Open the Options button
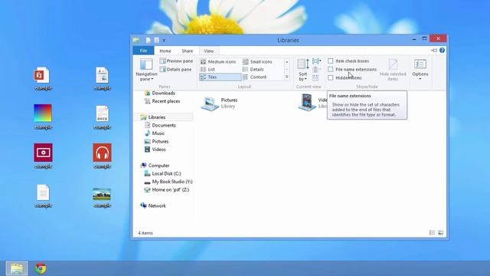The image size is (490, 276). 420,70
